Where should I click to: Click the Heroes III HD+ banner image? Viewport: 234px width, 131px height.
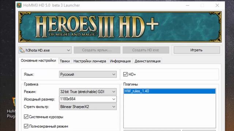click(x=120, y=27)
